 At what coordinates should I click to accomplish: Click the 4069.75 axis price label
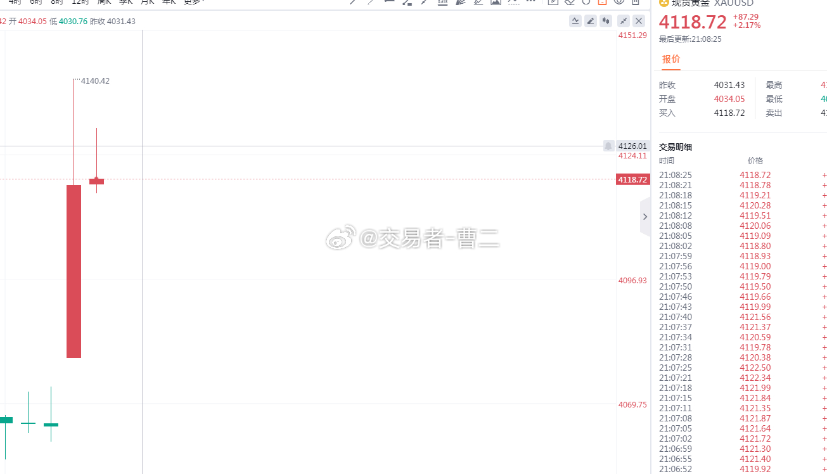pos(632,404)
